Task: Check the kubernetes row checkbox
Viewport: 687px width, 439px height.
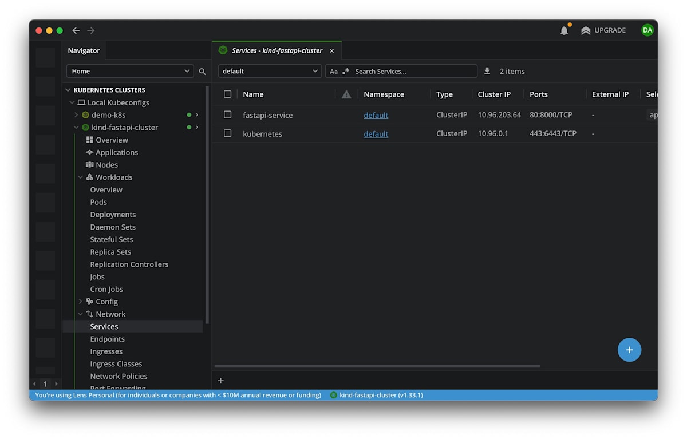Action: 227,133
